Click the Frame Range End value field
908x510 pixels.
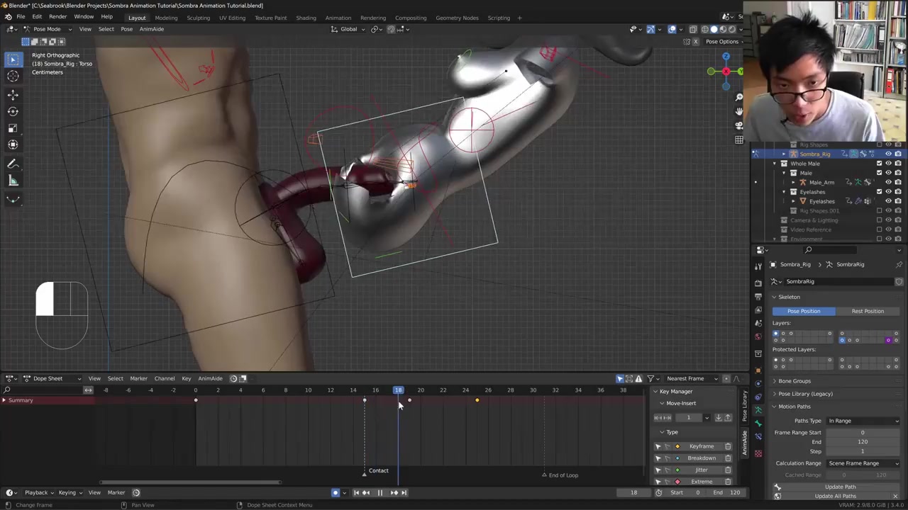click(862, 441)
